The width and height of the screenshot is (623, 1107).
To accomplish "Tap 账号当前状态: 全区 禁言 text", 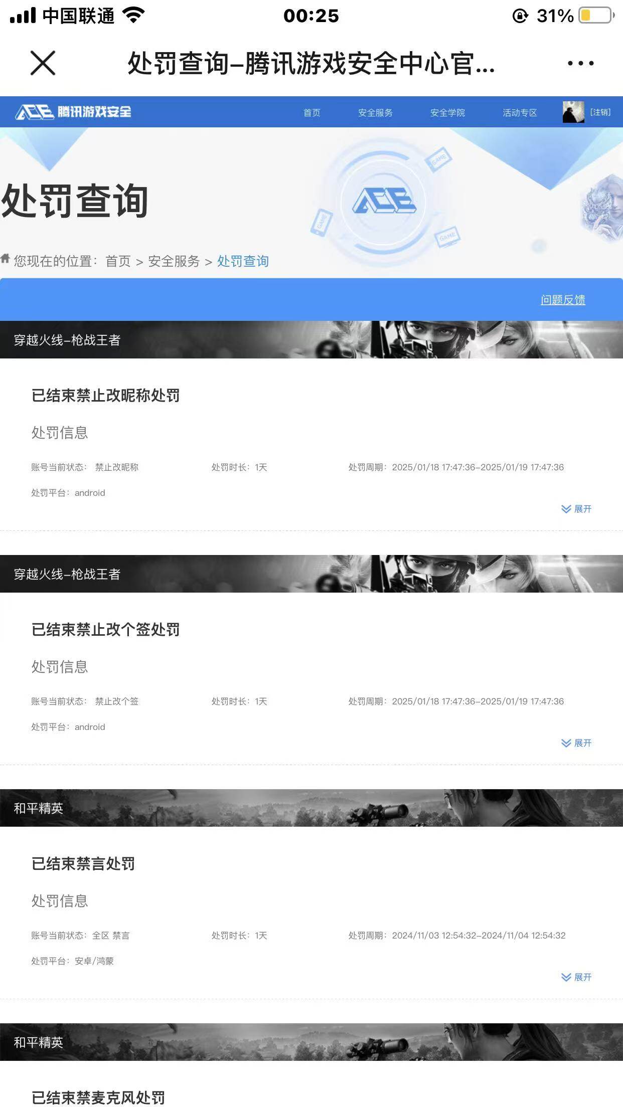I will click(80, 936).
